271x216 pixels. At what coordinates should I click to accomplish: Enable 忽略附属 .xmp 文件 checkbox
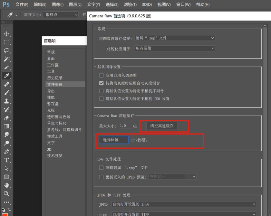pos(102,168)
